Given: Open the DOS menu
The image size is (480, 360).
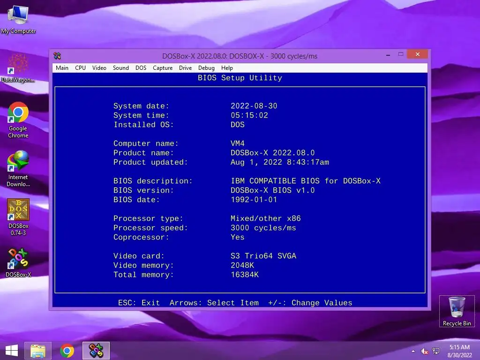Looking at the screenshot, I should pos(141,68).
